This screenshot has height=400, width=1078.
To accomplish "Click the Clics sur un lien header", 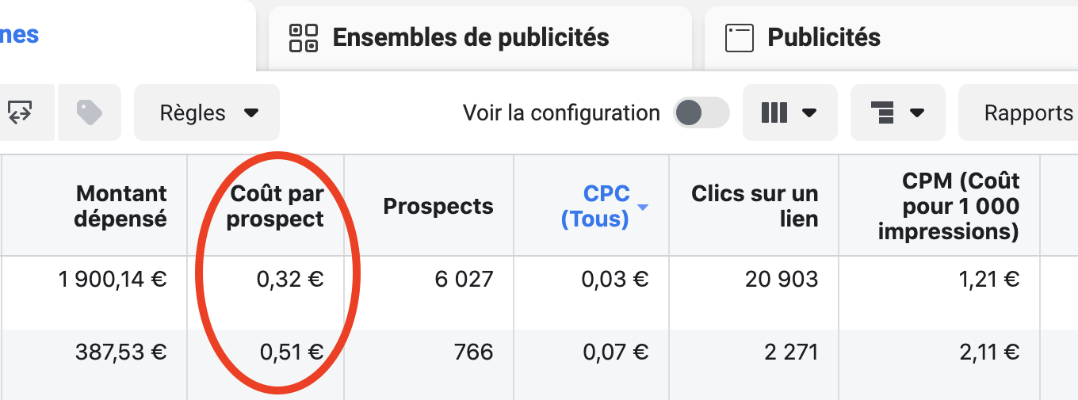I will point(755,206).
